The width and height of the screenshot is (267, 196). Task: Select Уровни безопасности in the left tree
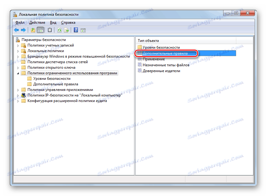(x=52, y=79)
